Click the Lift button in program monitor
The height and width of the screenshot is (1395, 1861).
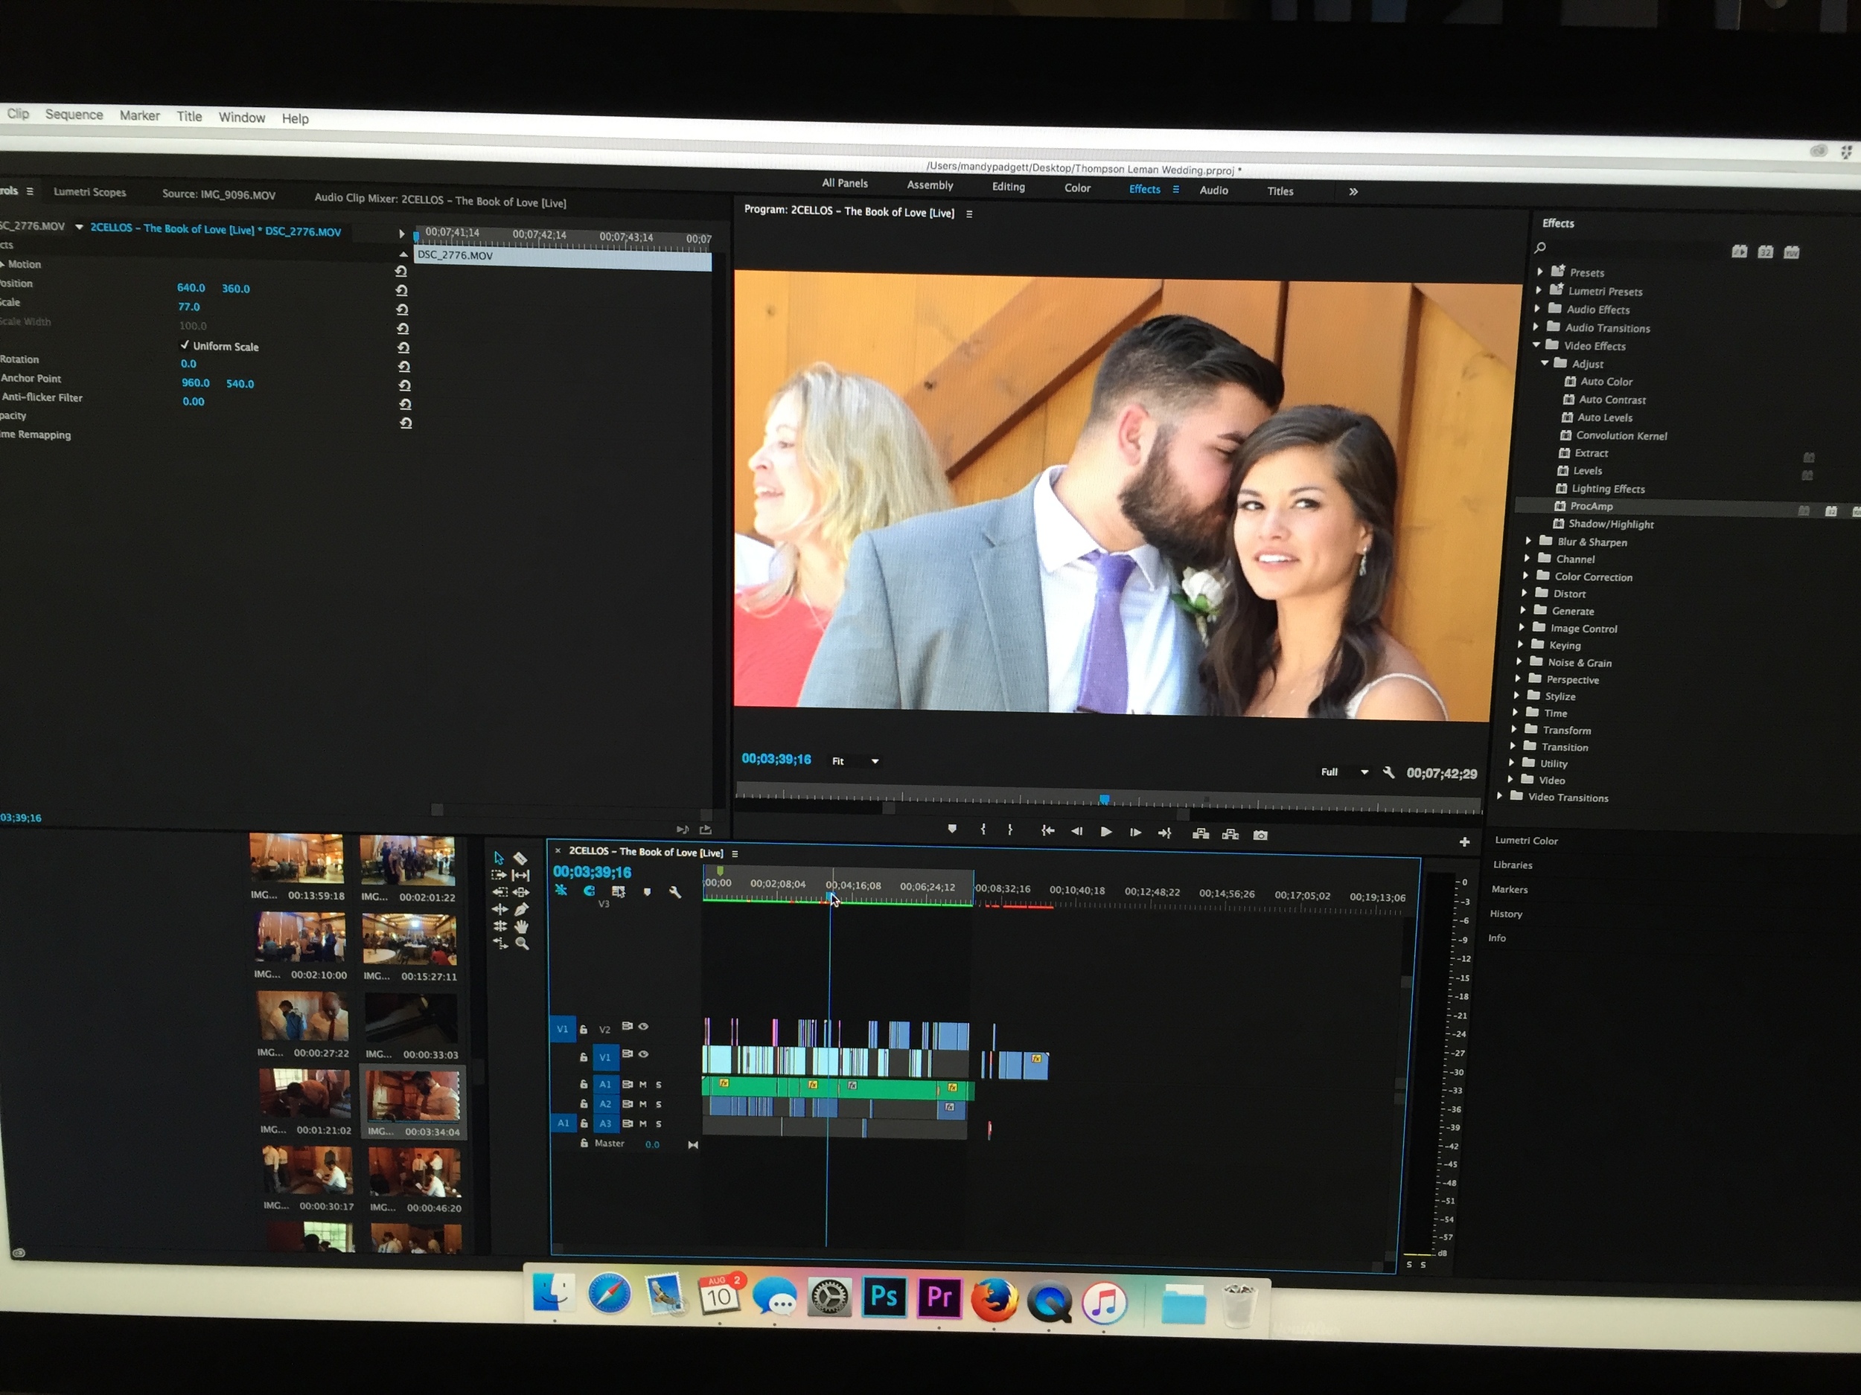pos(1201,834)
